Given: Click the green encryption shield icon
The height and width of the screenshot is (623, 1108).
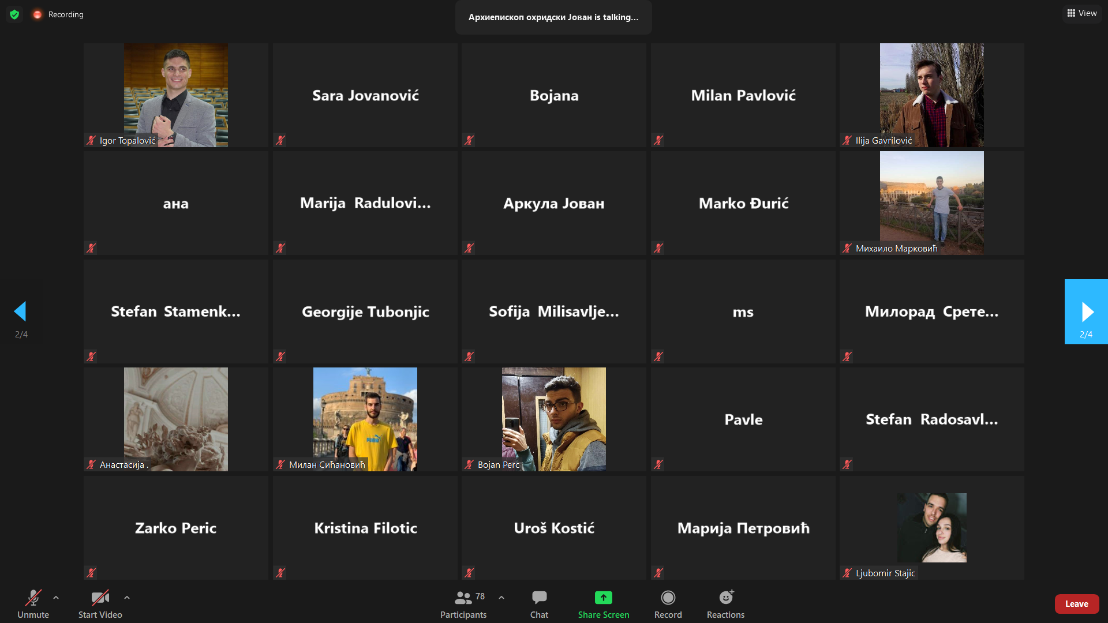Looking at the screenshot, I should click(14, 14).
